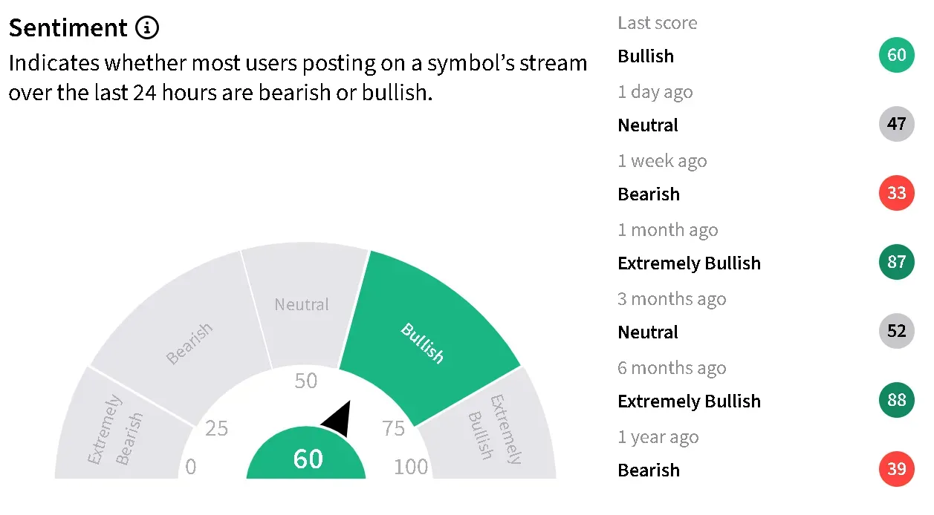Click the 1 year ago Bearish label
This screenshot has height=515, width=934.
649,470
